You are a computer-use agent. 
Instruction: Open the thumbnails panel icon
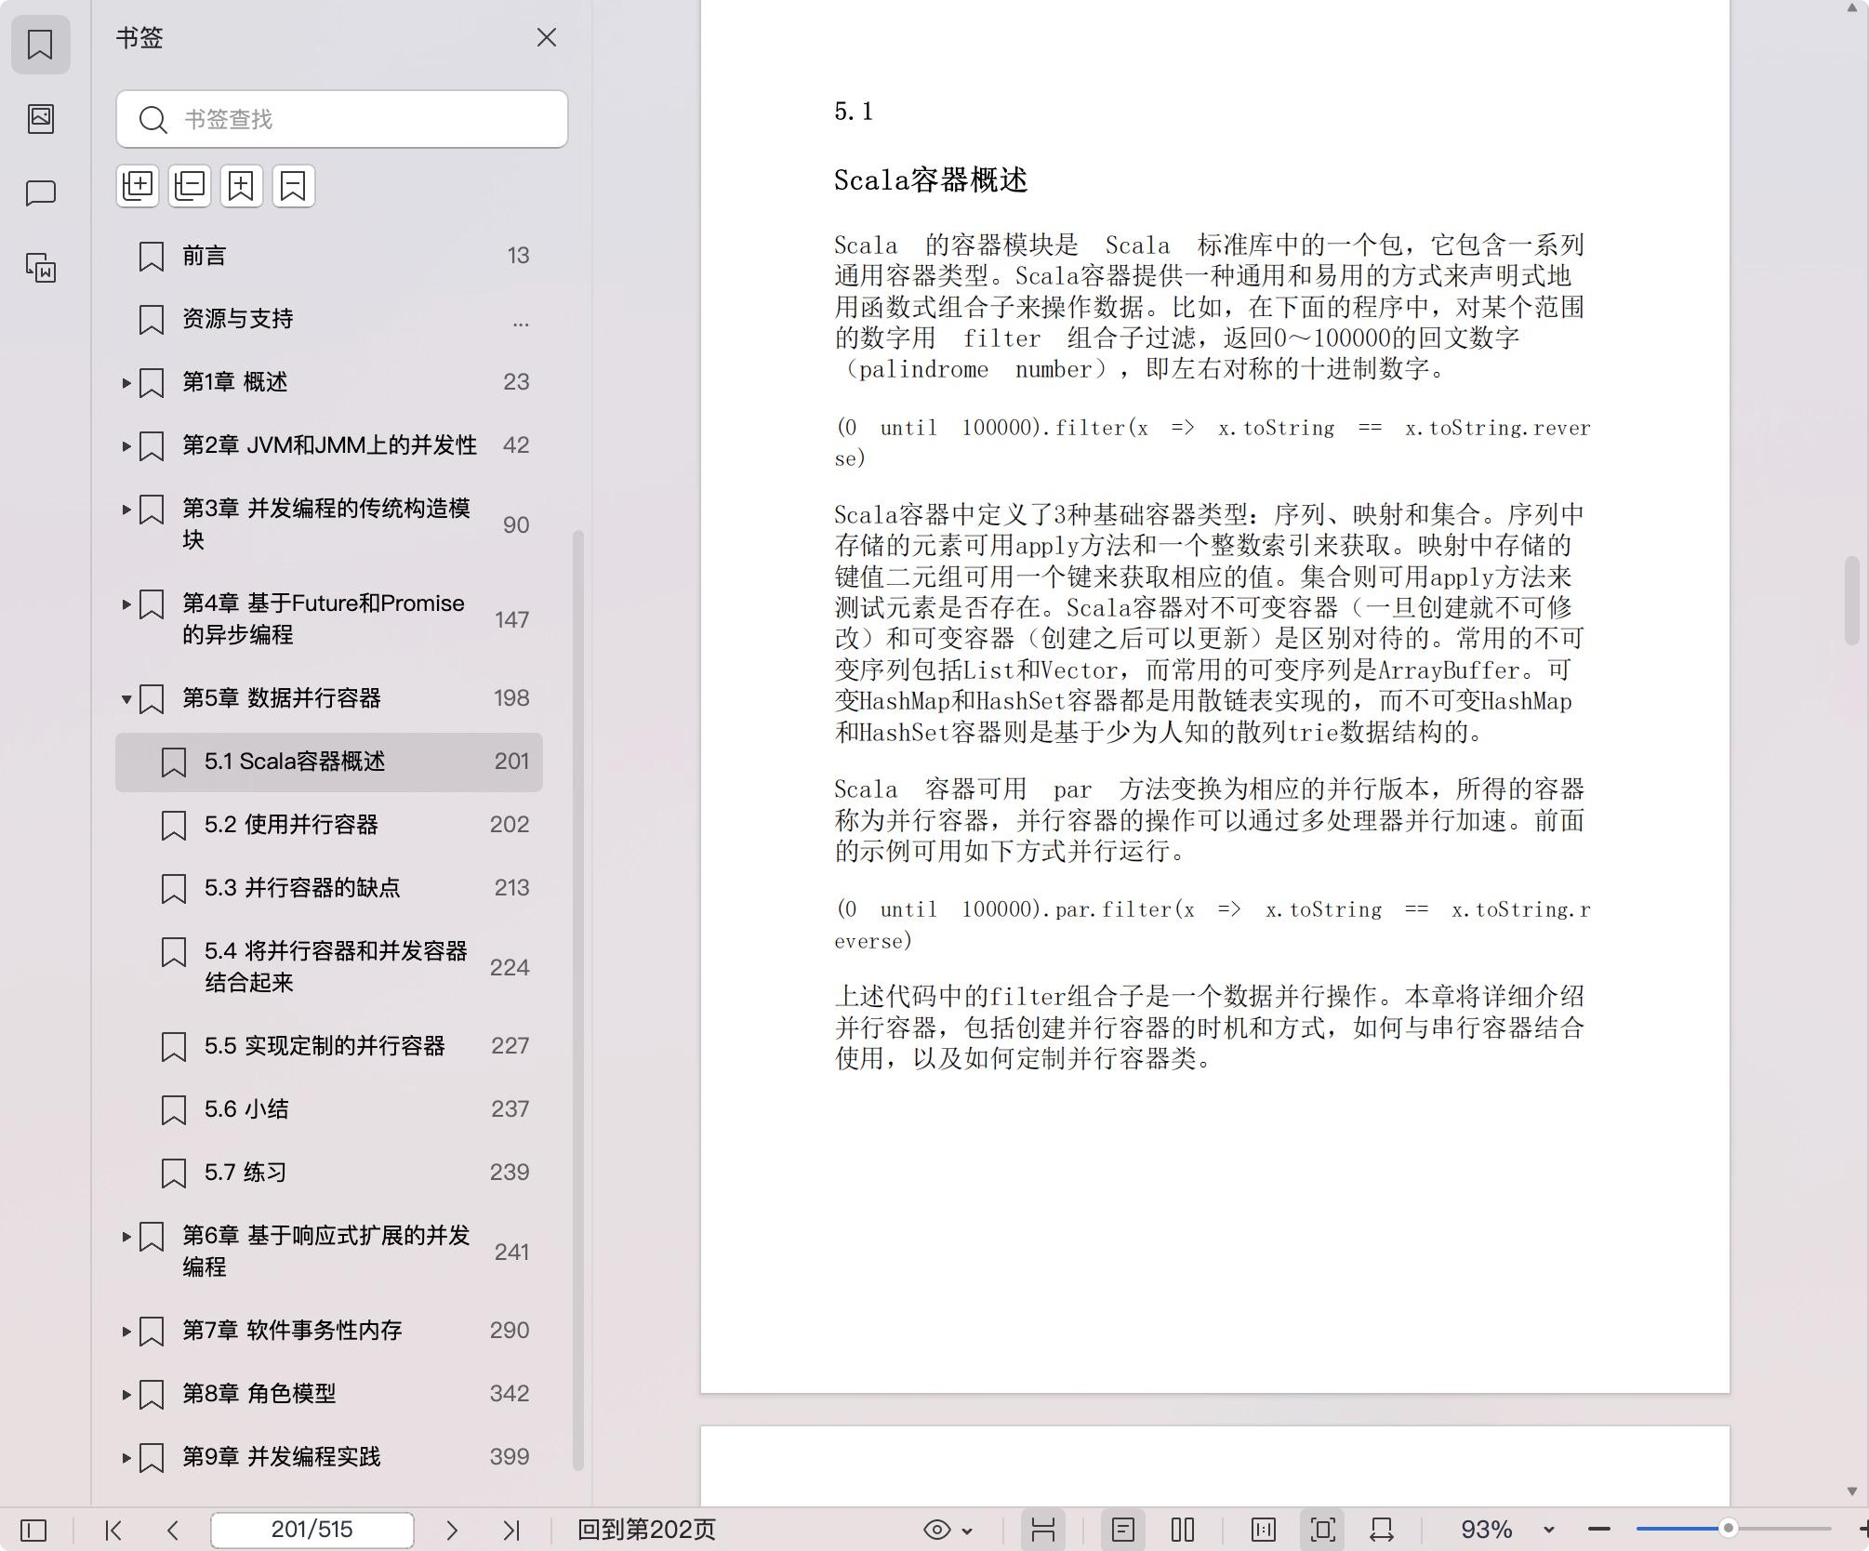tap(40, 118)
